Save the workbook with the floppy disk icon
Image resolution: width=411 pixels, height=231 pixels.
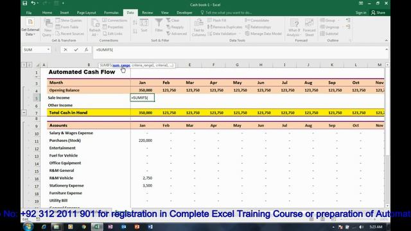pyautogui.click(x=24, y=3)
